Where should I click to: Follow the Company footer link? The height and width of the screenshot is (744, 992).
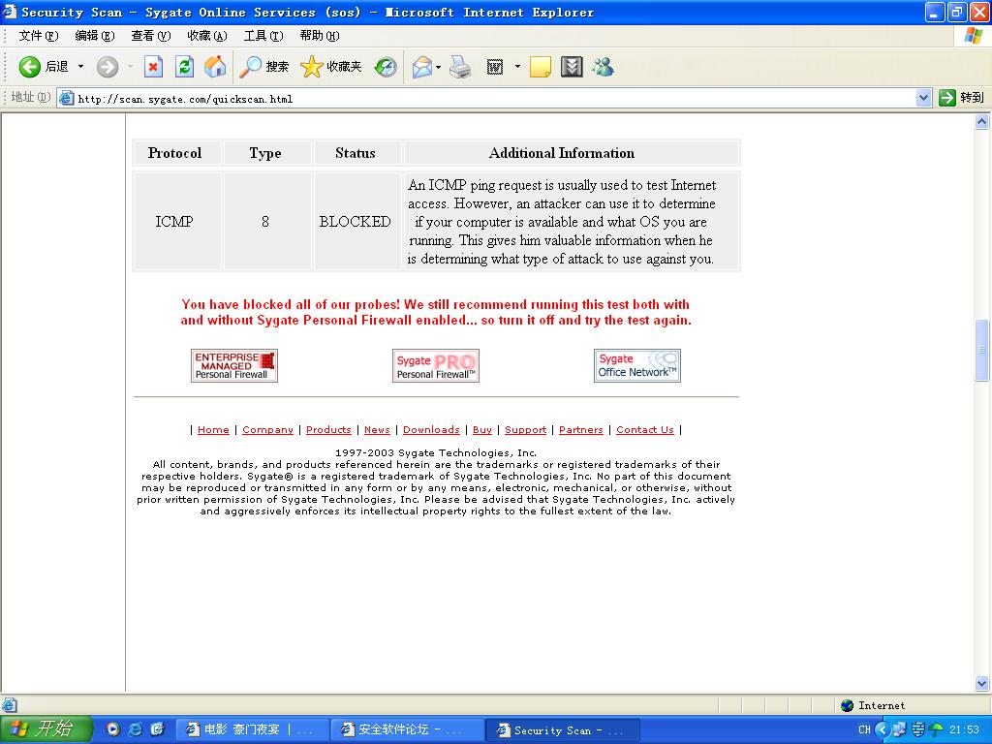pos(267,429)
